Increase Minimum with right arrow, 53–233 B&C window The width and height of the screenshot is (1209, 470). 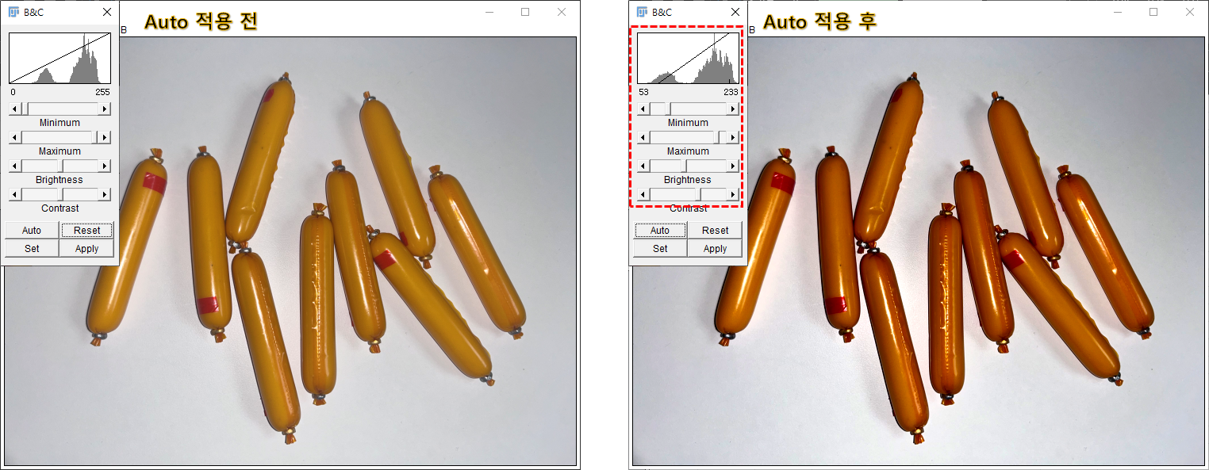733,109
